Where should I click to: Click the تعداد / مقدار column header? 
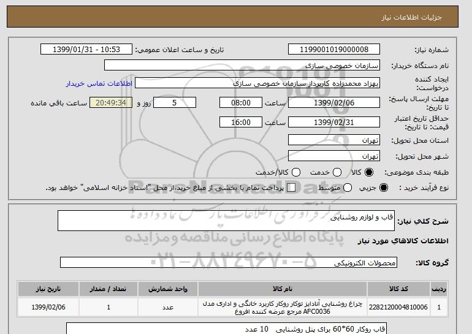[108, 289]
